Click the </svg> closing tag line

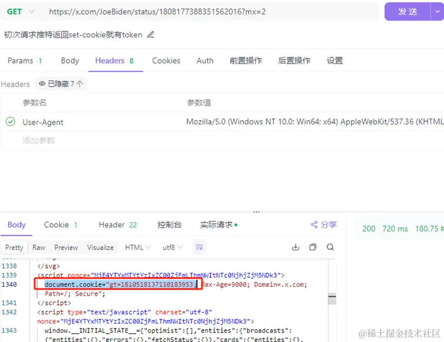coord(48,266)
